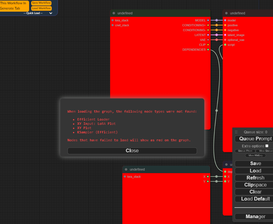The height and width of the screenshot is (224, 273).
Task: Click the DEPENDENCIES link midpoint marker
Action: pos(217,110)
